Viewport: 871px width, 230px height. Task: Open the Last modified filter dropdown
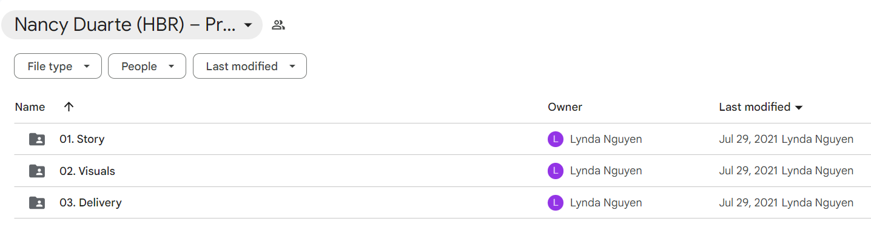250,67
